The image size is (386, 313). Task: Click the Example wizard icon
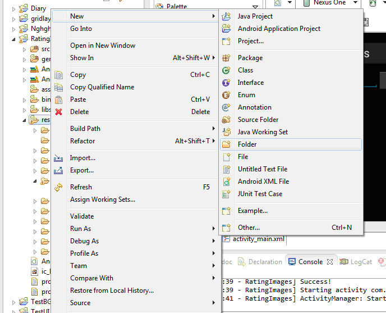226,211
